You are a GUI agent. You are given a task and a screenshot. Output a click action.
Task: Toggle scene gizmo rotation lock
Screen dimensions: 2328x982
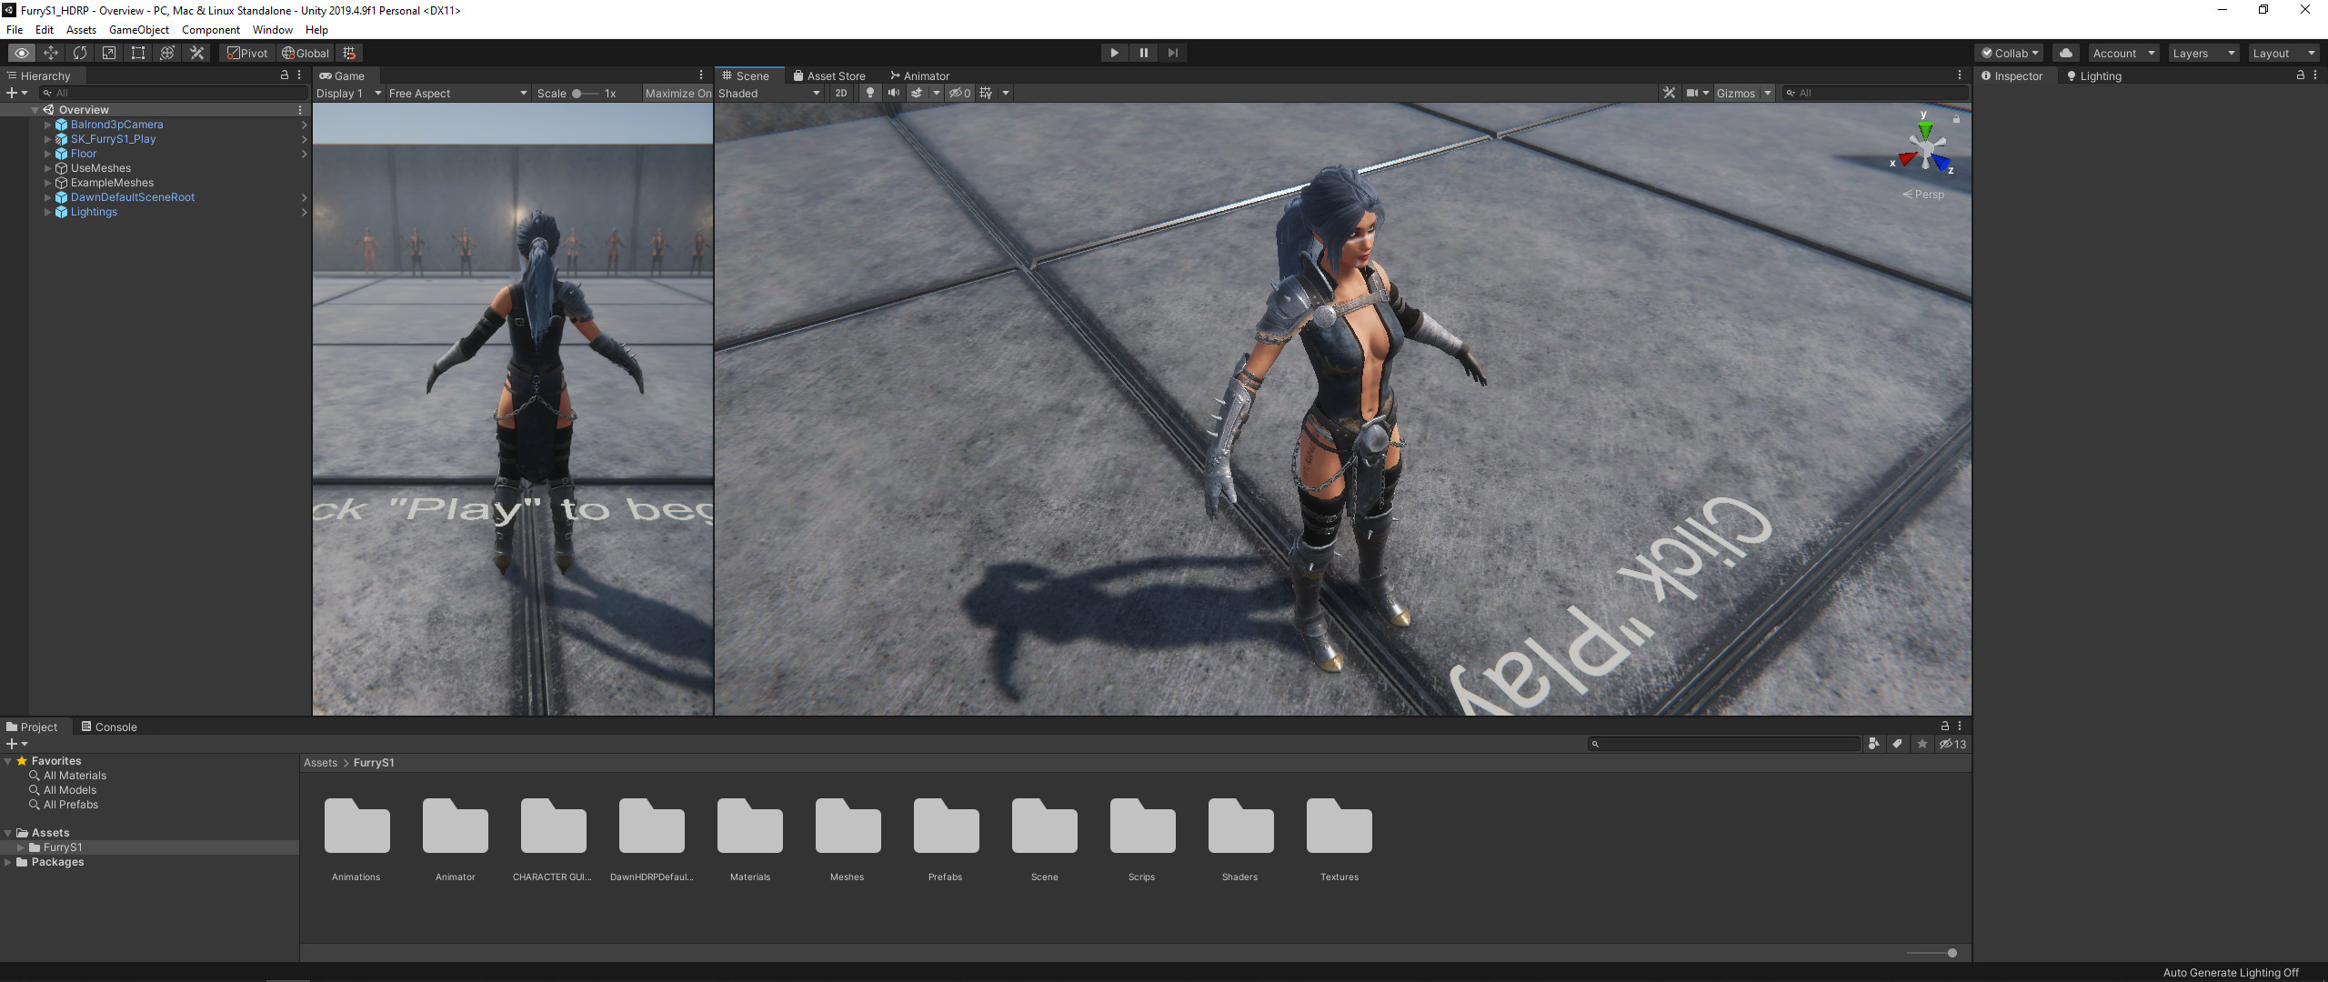[x=1956, y=118]
